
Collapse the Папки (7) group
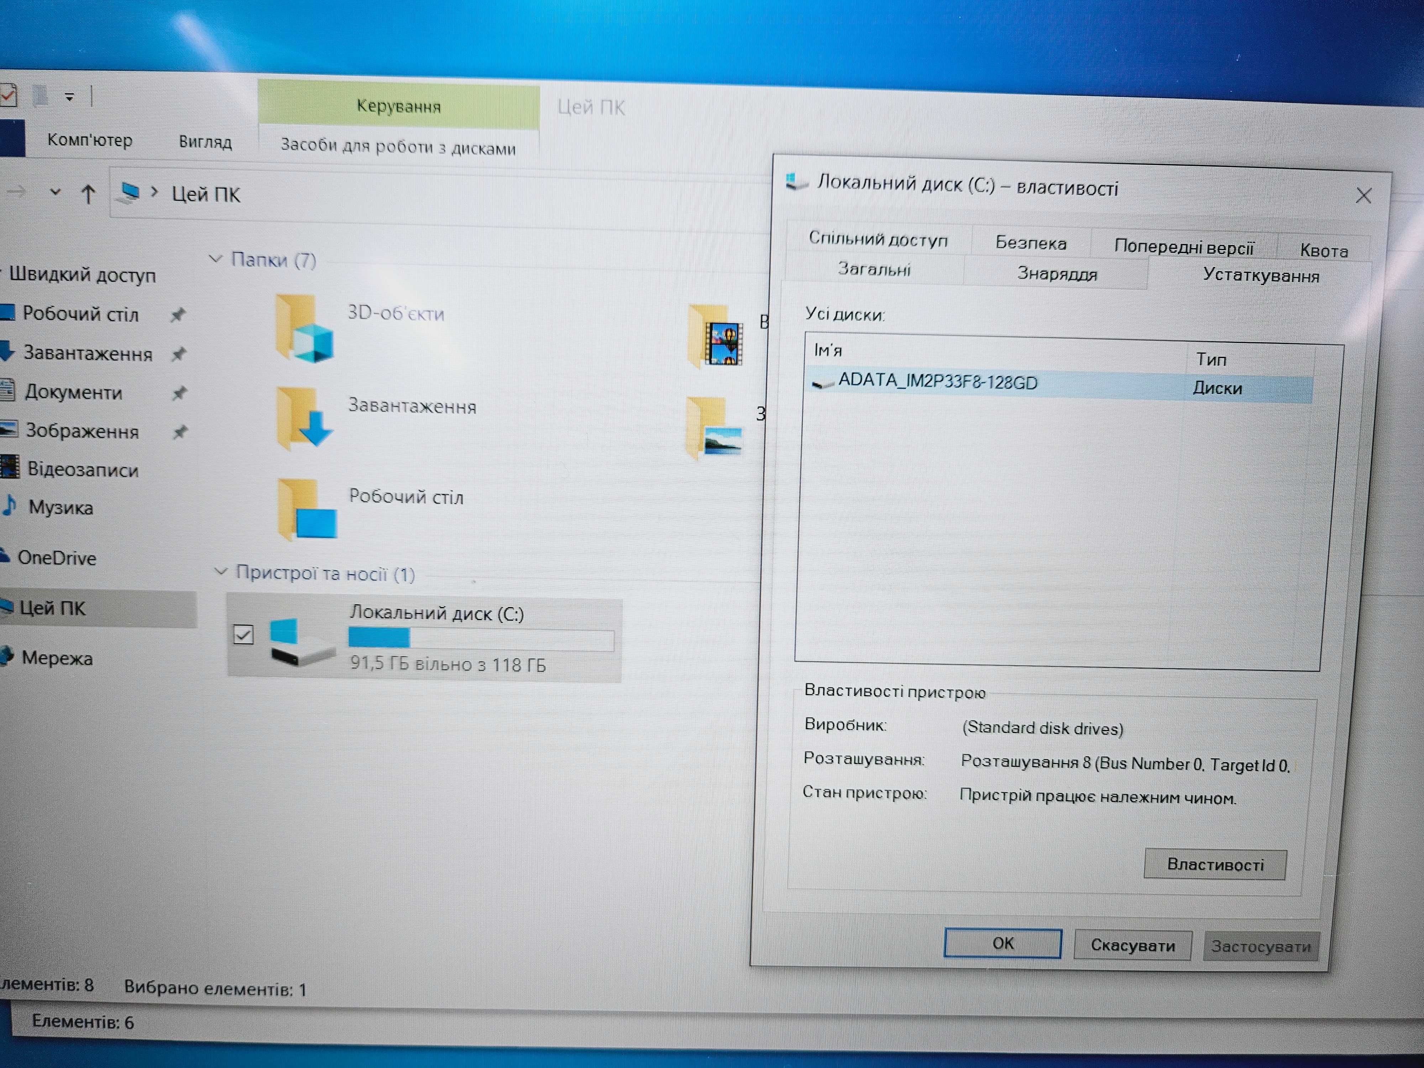pyautogui.click(x=216, y=258)
